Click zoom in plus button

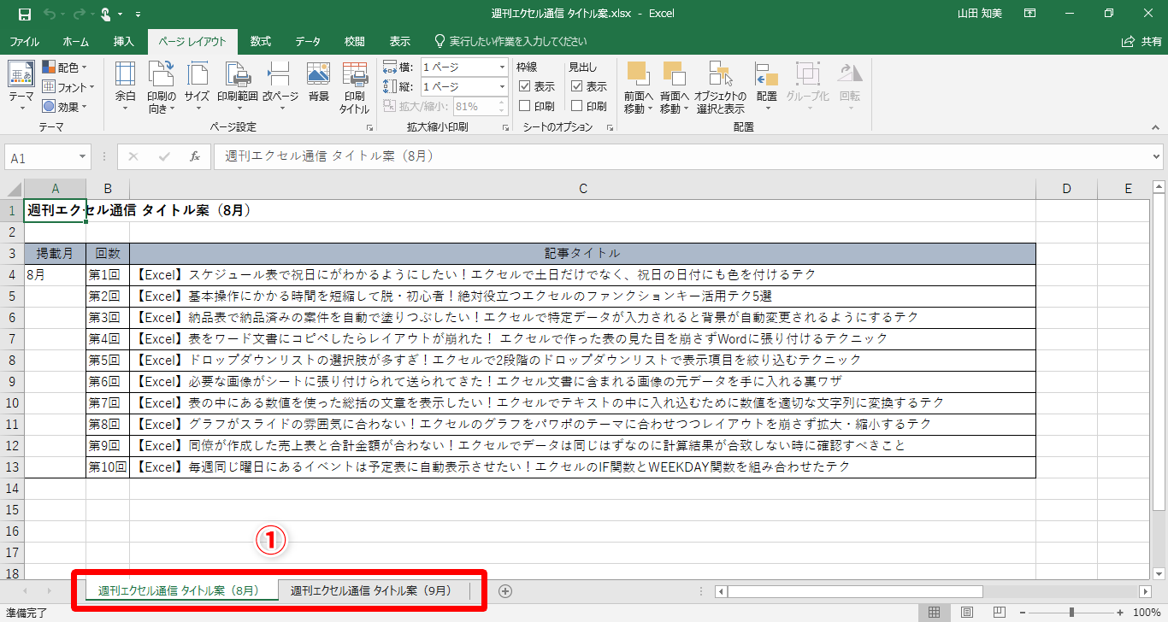point(1120,613)
